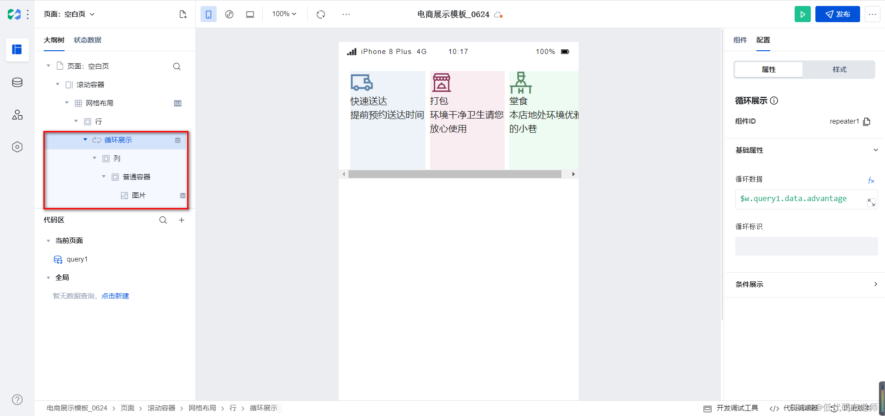
Task: Collapse the 页面: 空白页 tree node
Action: point(48,66)
